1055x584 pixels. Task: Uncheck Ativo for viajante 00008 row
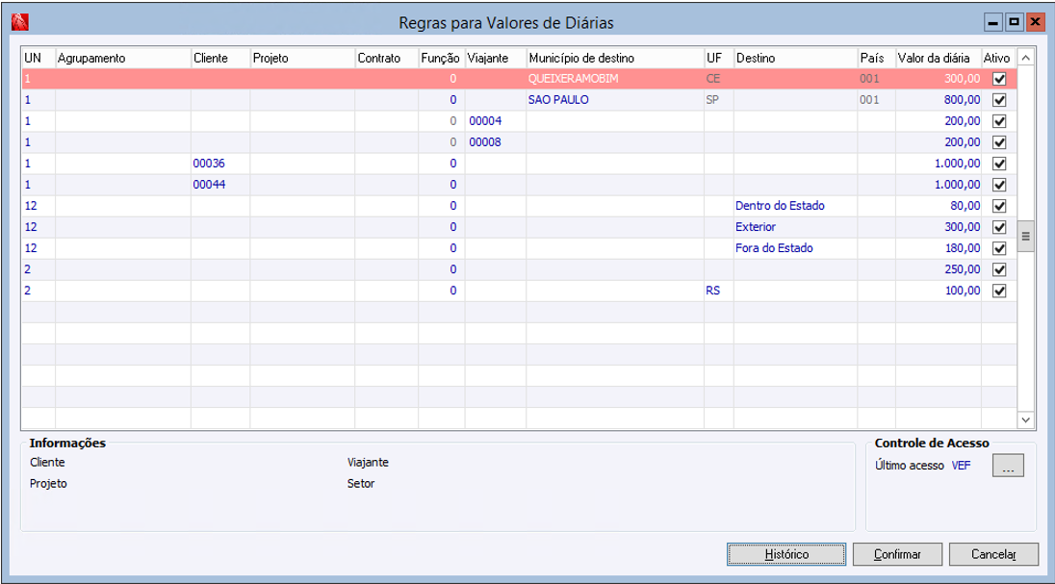999,142
